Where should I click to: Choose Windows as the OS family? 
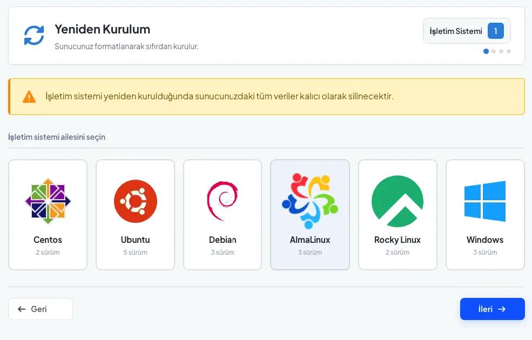pos(484,214)
